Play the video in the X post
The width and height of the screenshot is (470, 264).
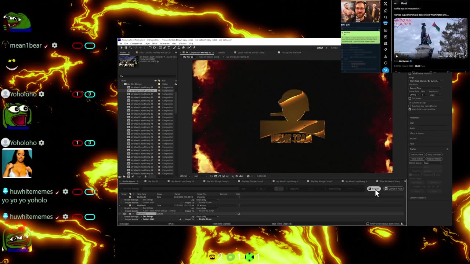397,56
